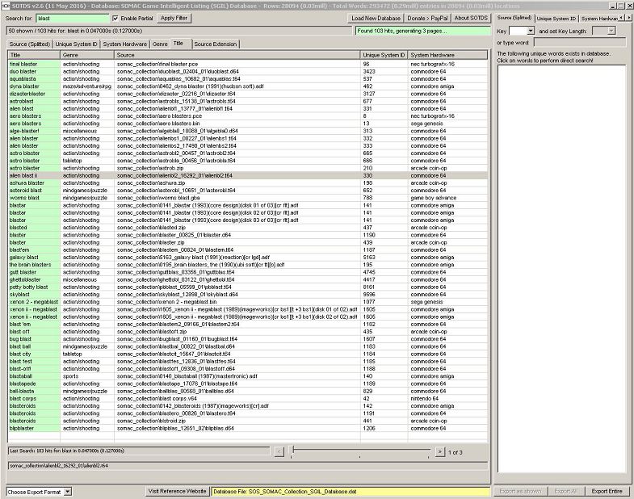The image size is (634, 499).
Task: Expand the Key Length dropdown
Action: click(610, 31)
